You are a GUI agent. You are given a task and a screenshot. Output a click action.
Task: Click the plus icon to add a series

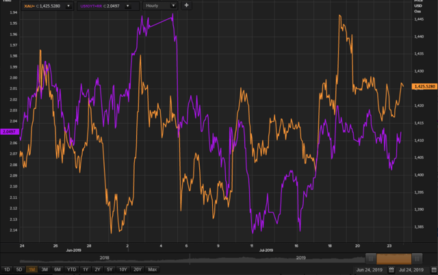(186, 5)
